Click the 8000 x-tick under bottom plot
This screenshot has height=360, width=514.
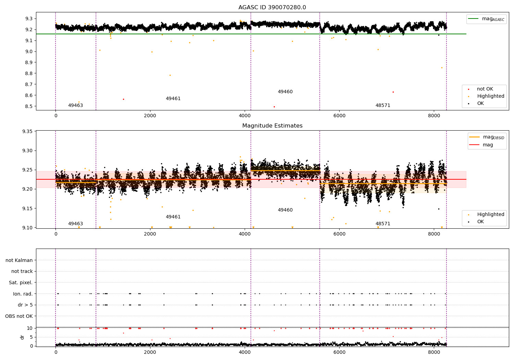pyautogui.click(x=434, y=352)
